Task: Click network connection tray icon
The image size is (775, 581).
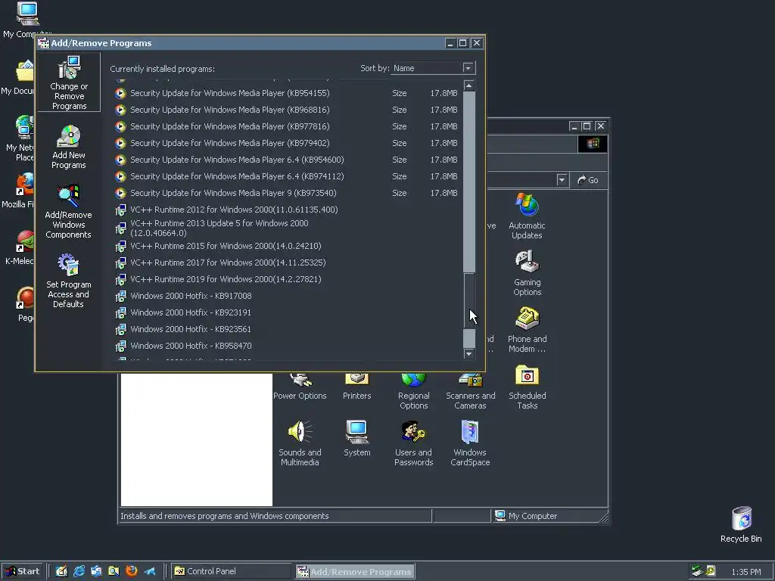Action: coord(697,571)
